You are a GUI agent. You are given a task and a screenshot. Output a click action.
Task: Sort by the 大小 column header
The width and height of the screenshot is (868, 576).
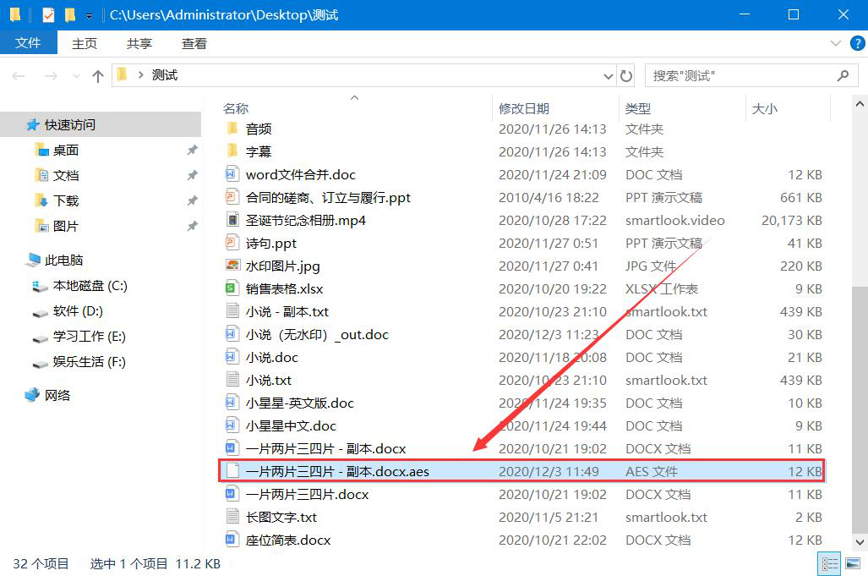[x=765, y=108]
